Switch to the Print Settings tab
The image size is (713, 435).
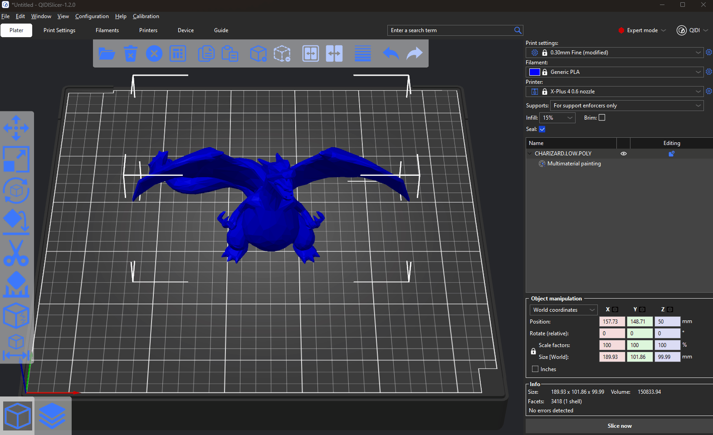59,30
